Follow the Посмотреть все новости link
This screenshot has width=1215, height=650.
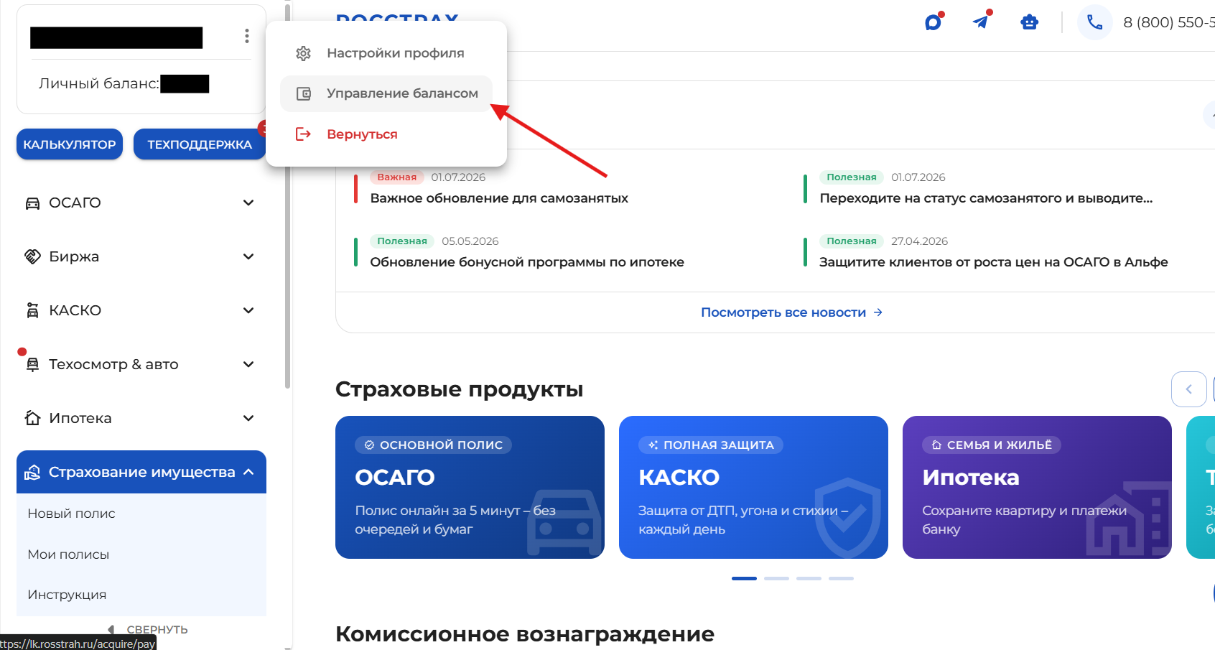pyautogui.click(x=791, y=312)
